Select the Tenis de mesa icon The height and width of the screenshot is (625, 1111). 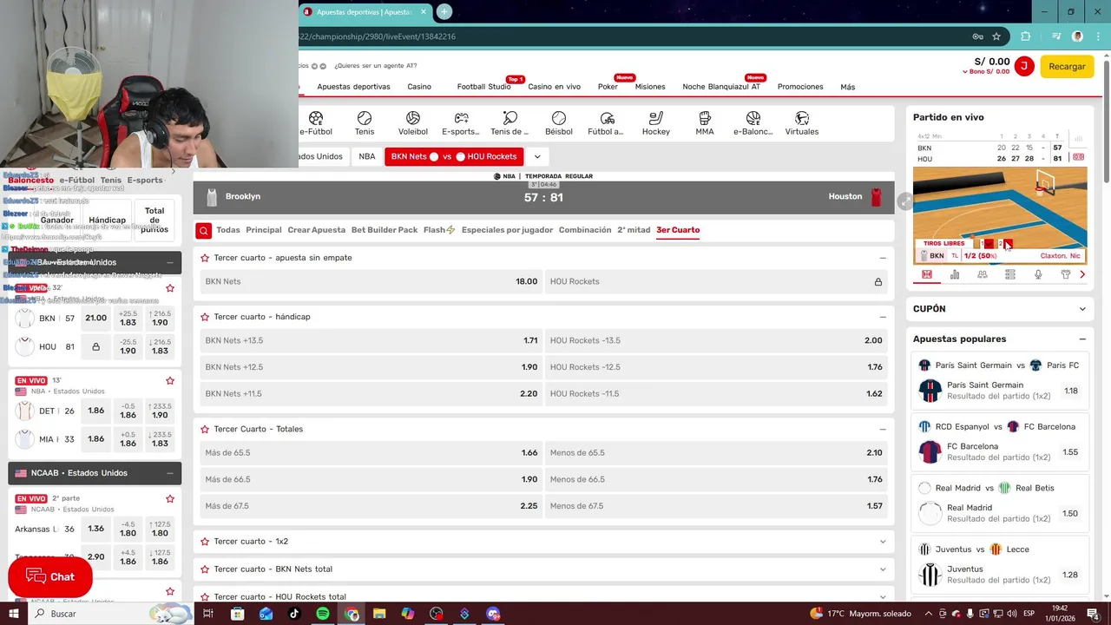(509, 123)
